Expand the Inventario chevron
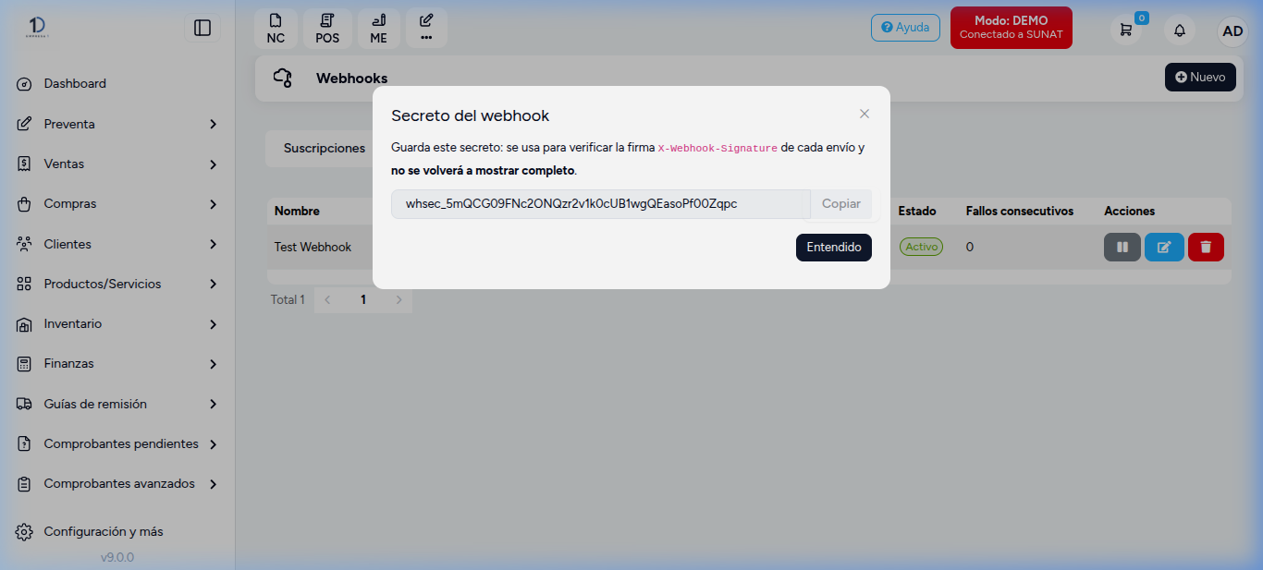 [213, 324]
